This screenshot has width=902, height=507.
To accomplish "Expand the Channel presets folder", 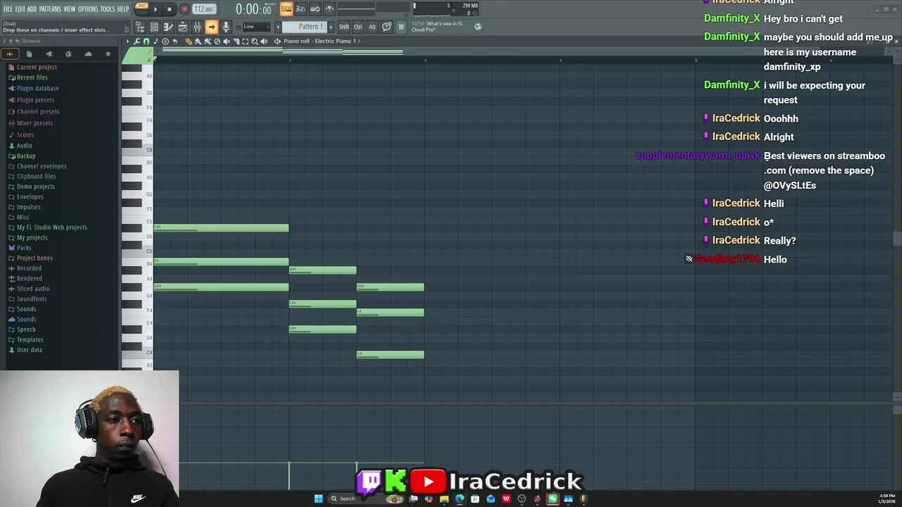I will [37, 111].
